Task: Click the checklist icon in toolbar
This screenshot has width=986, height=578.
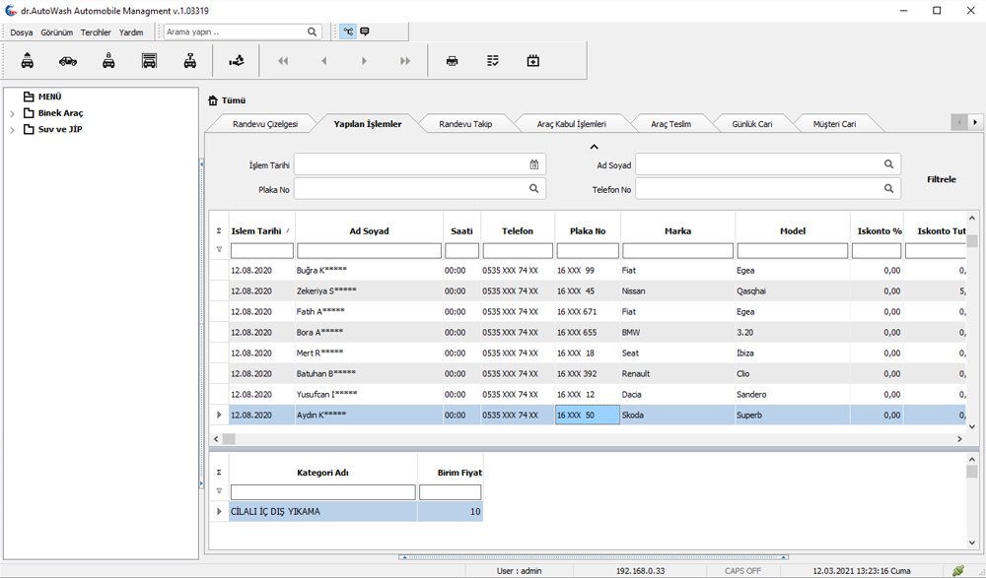Action: 492,61
